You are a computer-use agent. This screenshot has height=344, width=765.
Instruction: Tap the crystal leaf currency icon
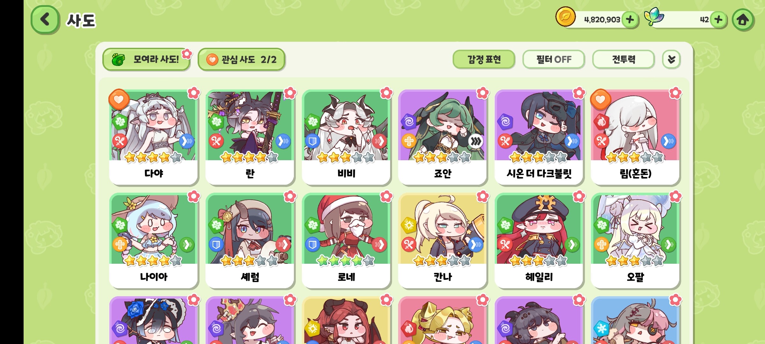(x=653, y=17)
